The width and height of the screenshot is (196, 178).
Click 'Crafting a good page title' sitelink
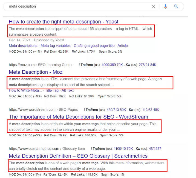click(94, 46)
